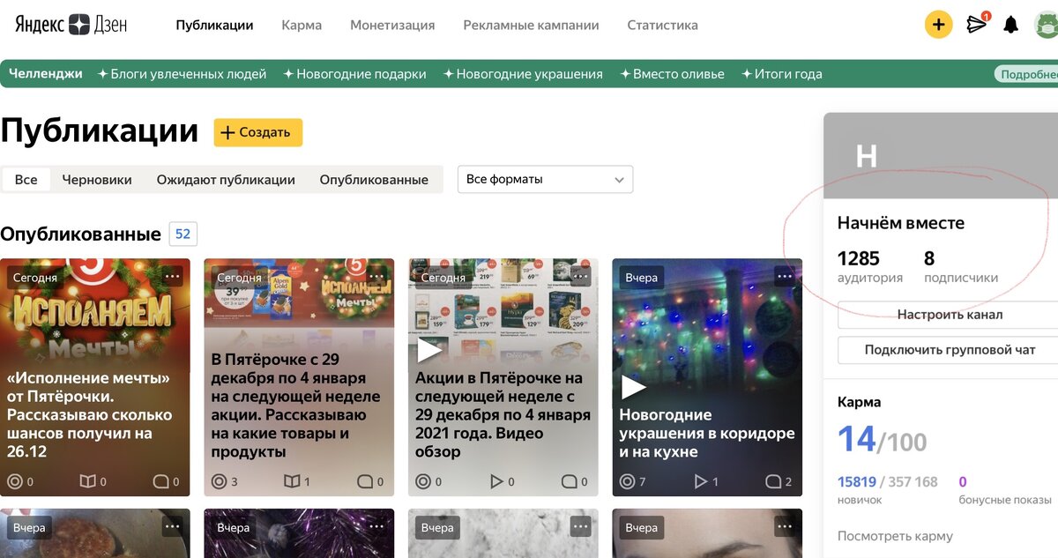Open the Все форматы dropdown
The height and width of the screenshot is (558, 1058).
[x=544, y=179]
